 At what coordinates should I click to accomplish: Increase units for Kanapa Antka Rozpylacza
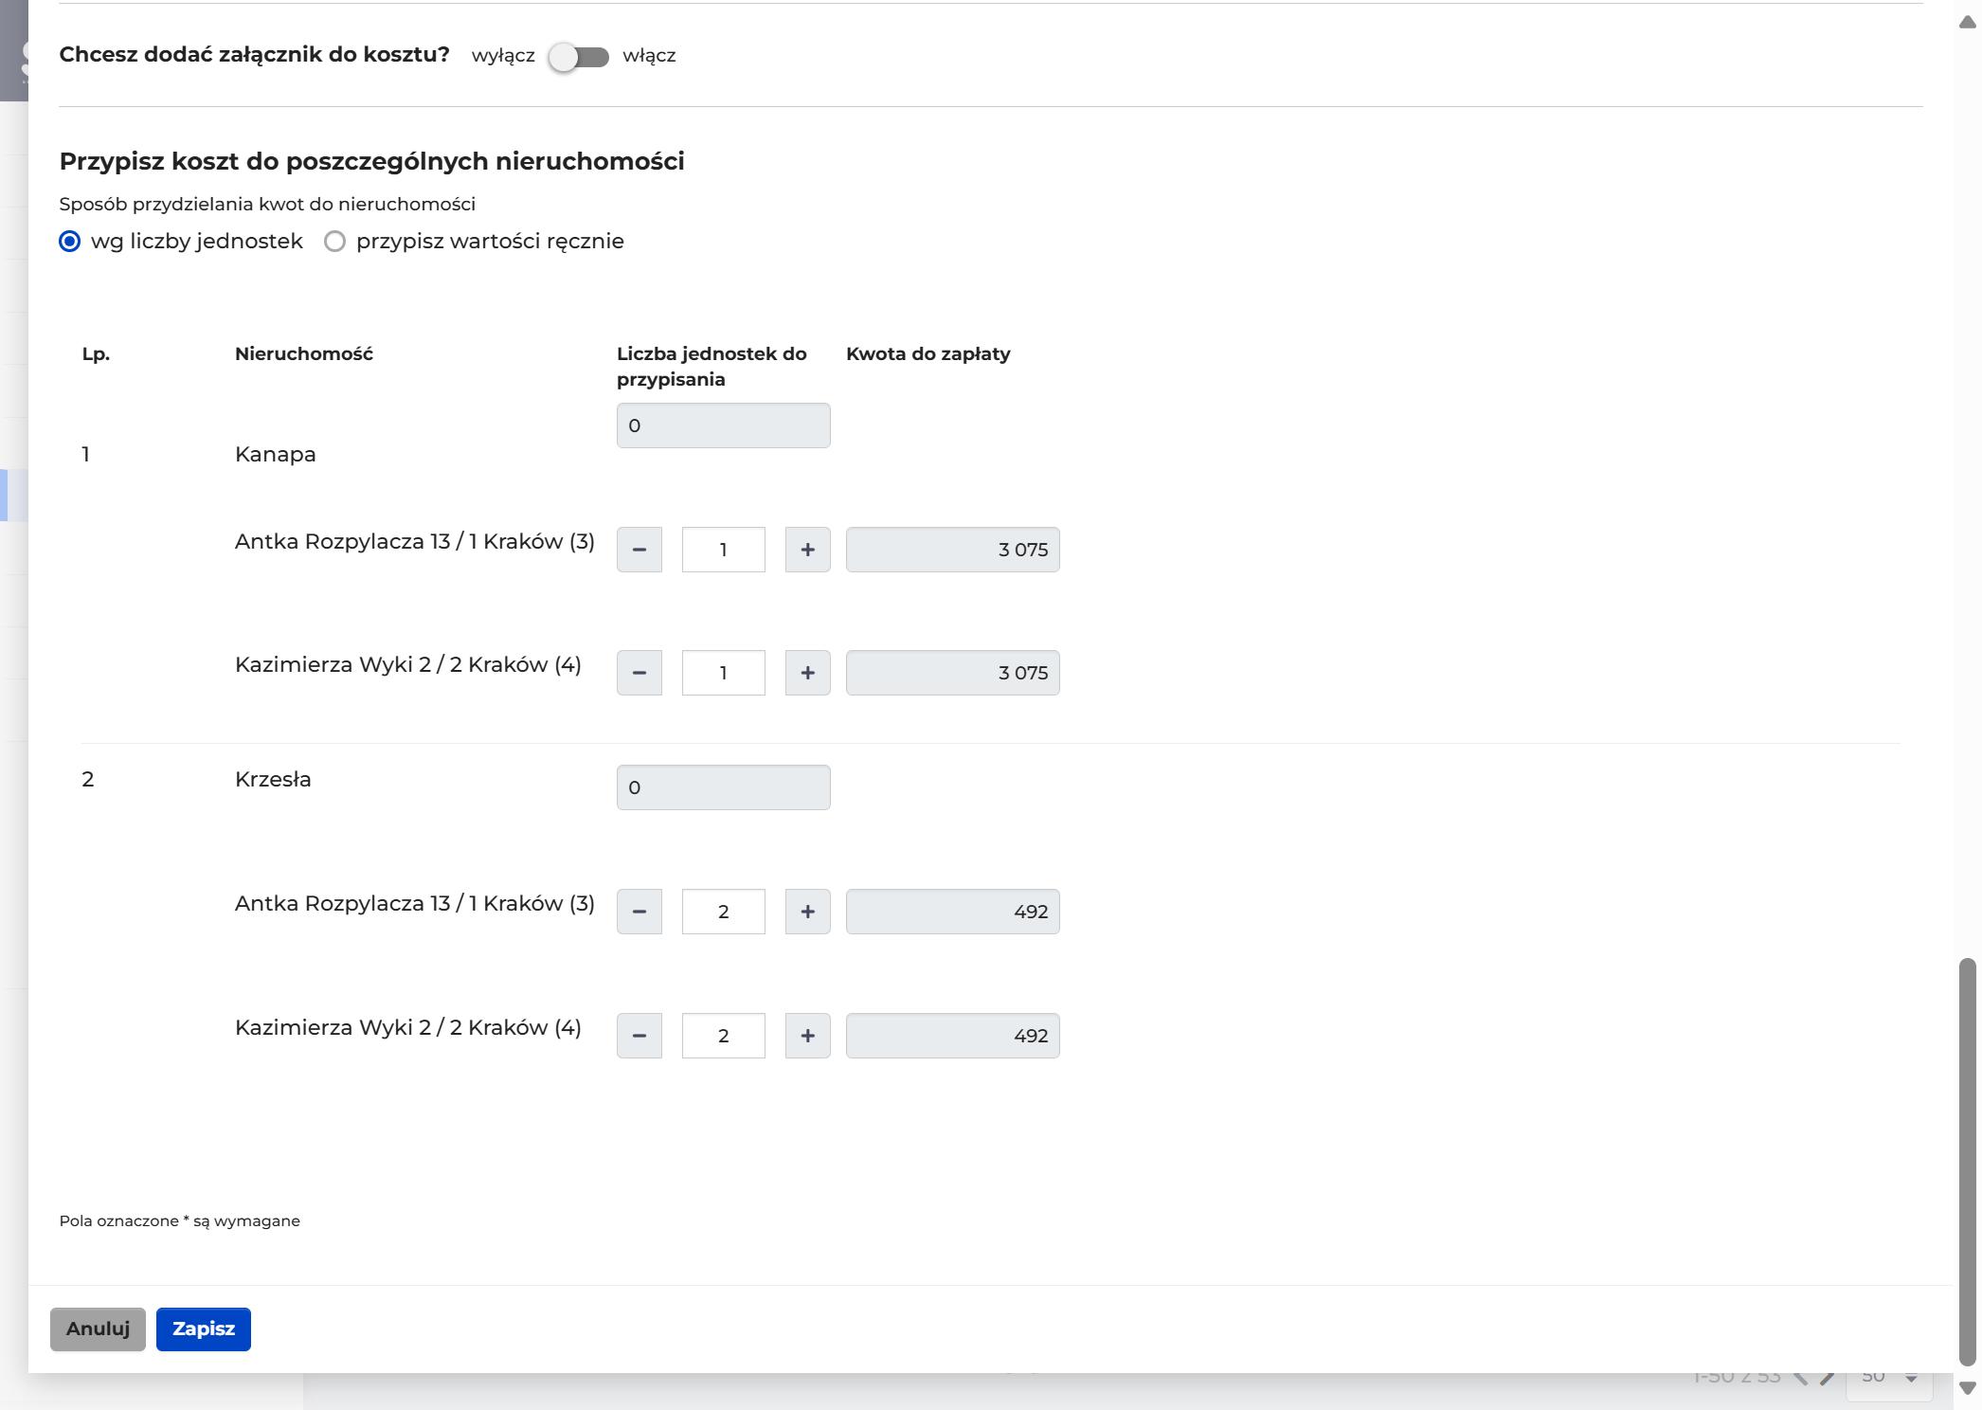(x=808, y=550)
